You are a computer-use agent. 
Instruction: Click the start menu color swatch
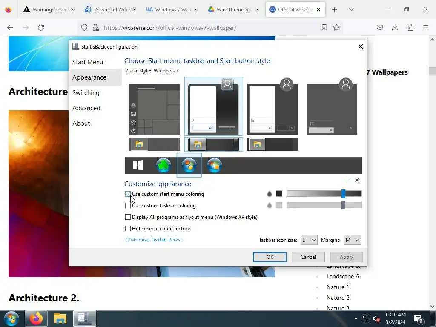(279, 194)
